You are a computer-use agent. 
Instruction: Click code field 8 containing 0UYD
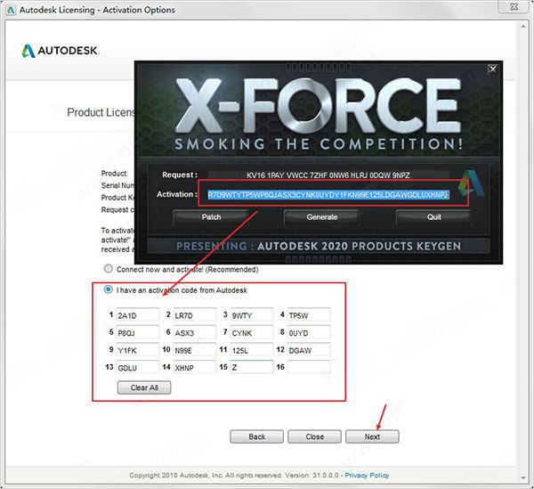click(308, 332)
